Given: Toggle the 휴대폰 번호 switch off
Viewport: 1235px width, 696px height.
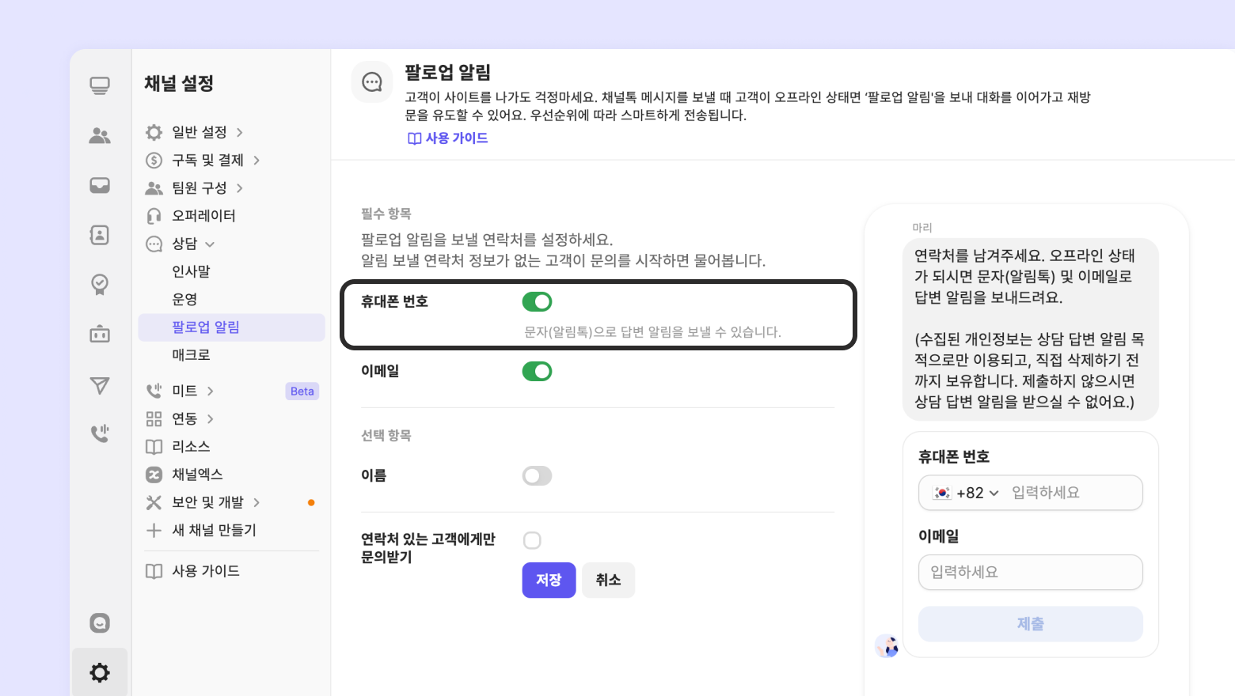Looking at the screenshot, I should 537,301.
